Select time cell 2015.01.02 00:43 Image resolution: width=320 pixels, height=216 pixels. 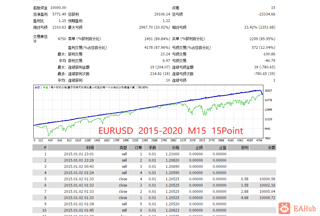[x=79, y=167]
